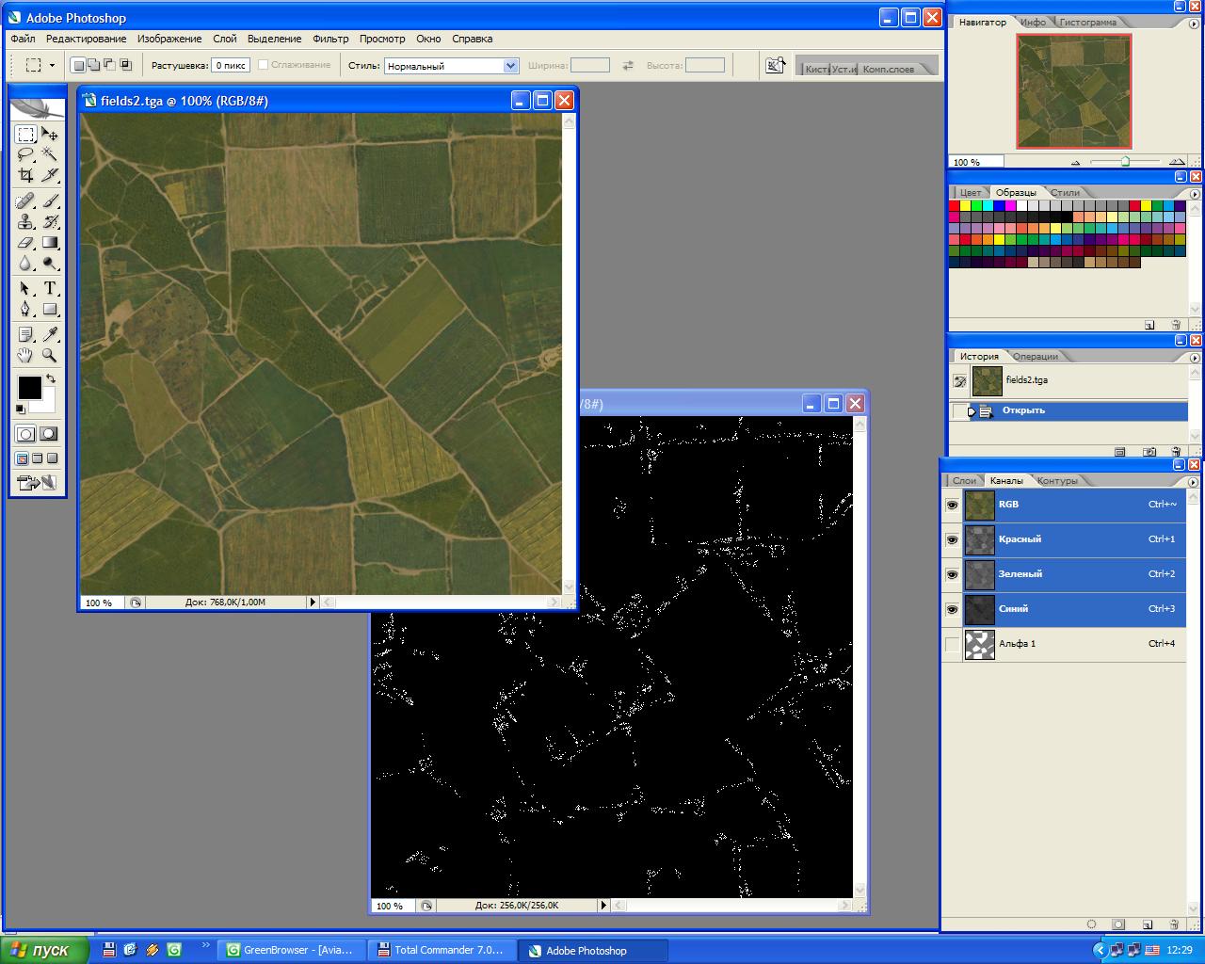This screenshot has height=964, width=1205.
Task: Toggle visibility of the Синий channel
Action: click(952, 609)
